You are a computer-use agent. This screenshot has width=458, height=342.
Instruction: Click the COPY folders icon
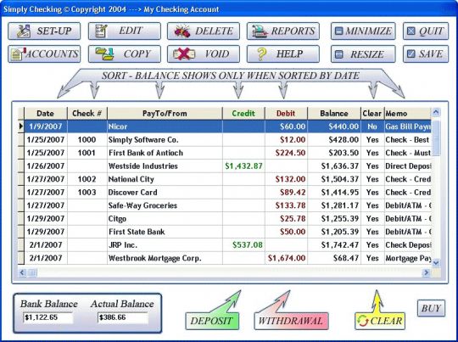tap(104, 54)
